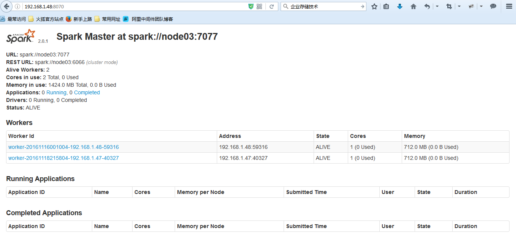Click the browser back arrow button

(x=6, y=6)
